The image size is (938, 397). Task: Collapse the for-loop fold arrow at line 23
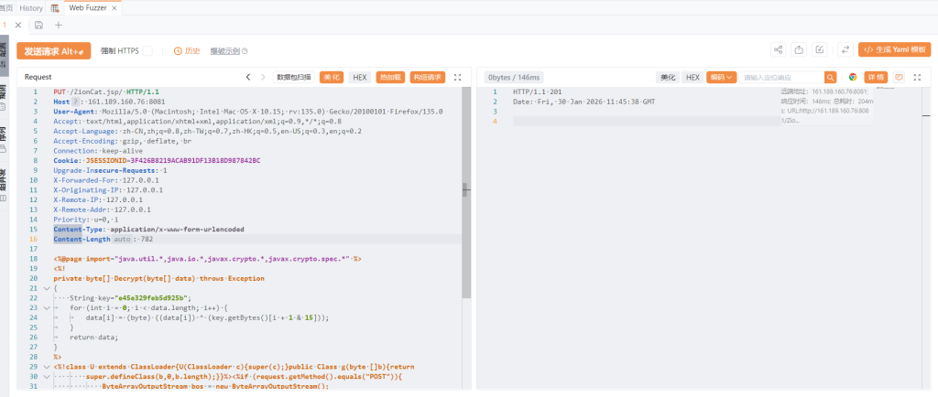coord(46,307)
